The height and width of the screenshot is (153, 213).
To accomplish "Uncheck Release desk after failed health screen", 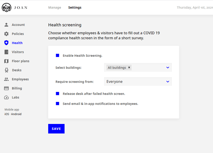I will pos(57,94).
